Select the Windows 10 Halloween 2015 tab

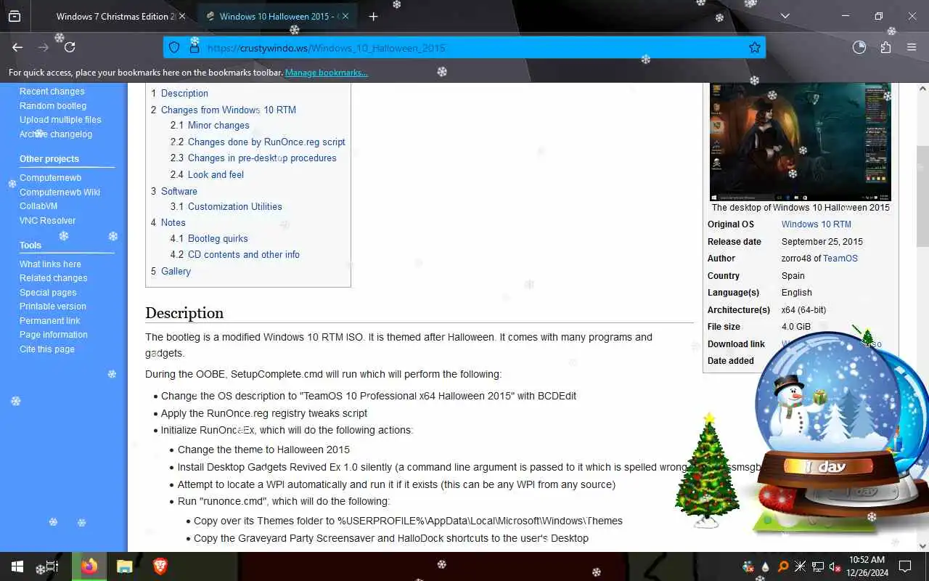(x=277, y=16)
